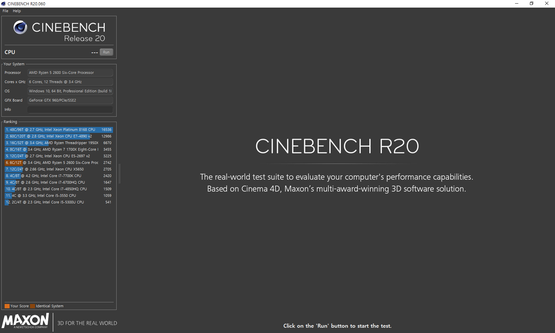
Task: Restore down the Cinebench window
Action: point(532,4)
